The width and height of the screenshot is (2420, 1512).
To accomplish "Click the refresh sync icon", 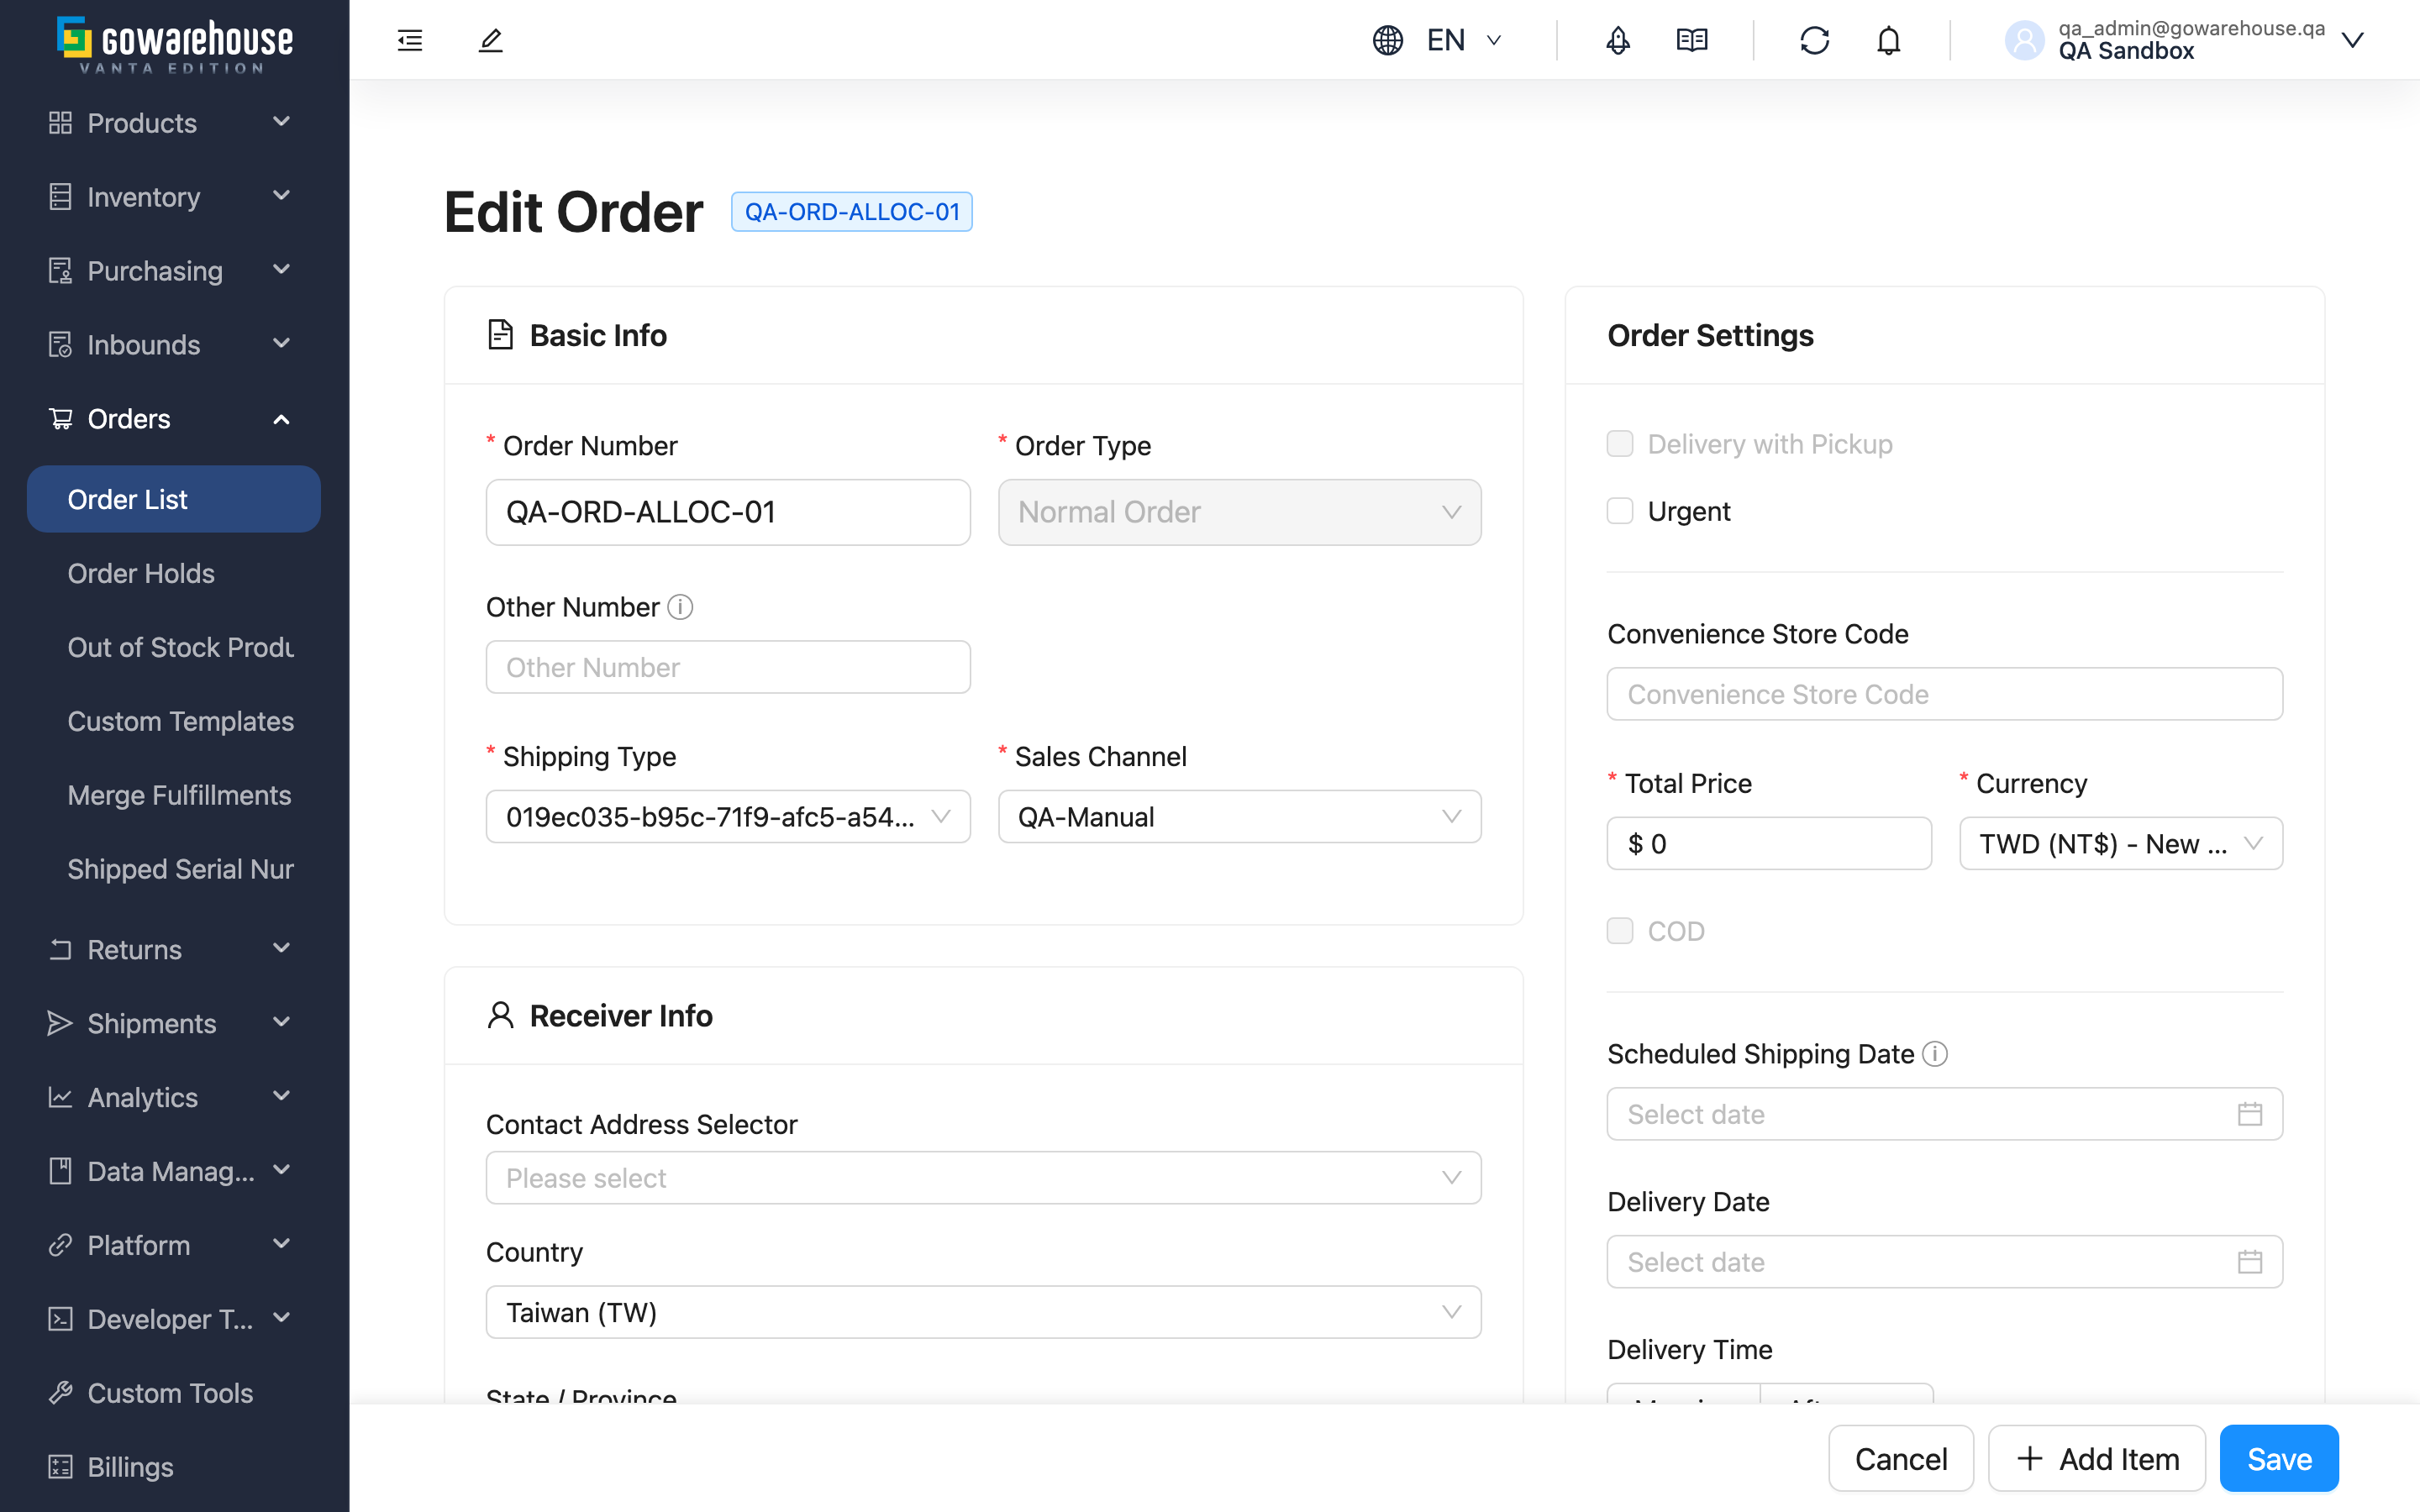I will (x=1814, y=40).
